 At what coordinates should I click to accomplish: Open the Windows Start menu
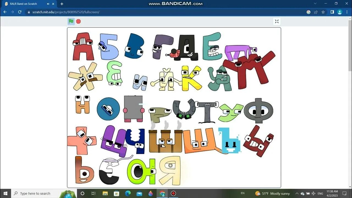pyautogui.click(x=5, y=193)
